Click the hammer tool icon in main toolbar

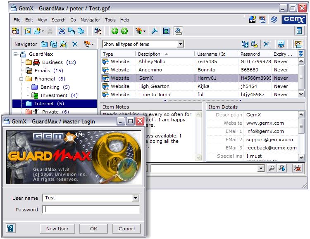pos(155,31)
